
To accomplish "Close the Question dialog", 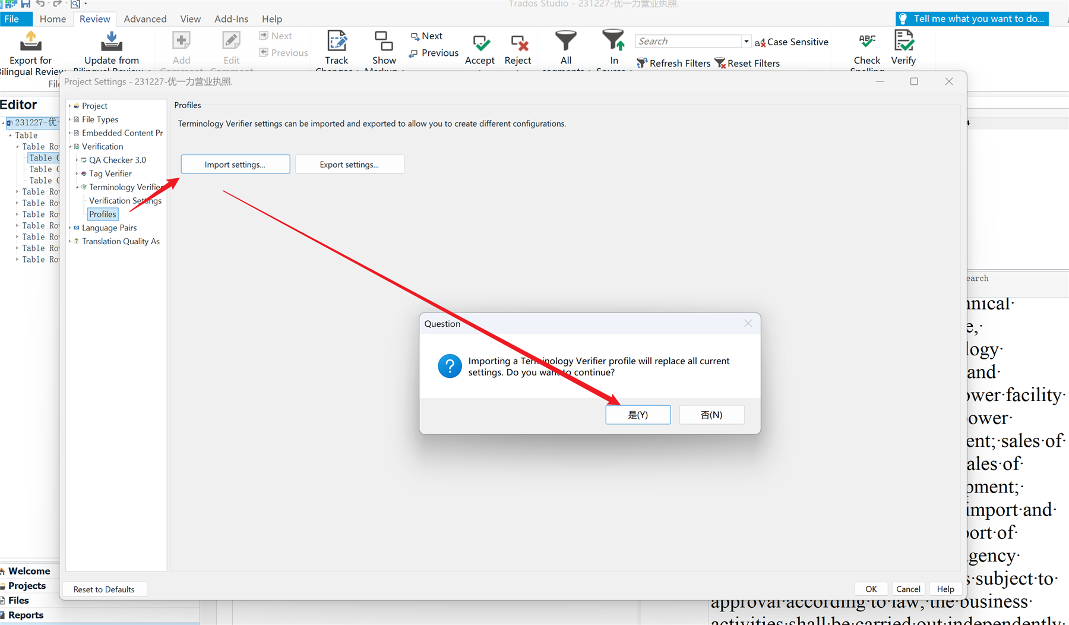I will click(748, 323).
